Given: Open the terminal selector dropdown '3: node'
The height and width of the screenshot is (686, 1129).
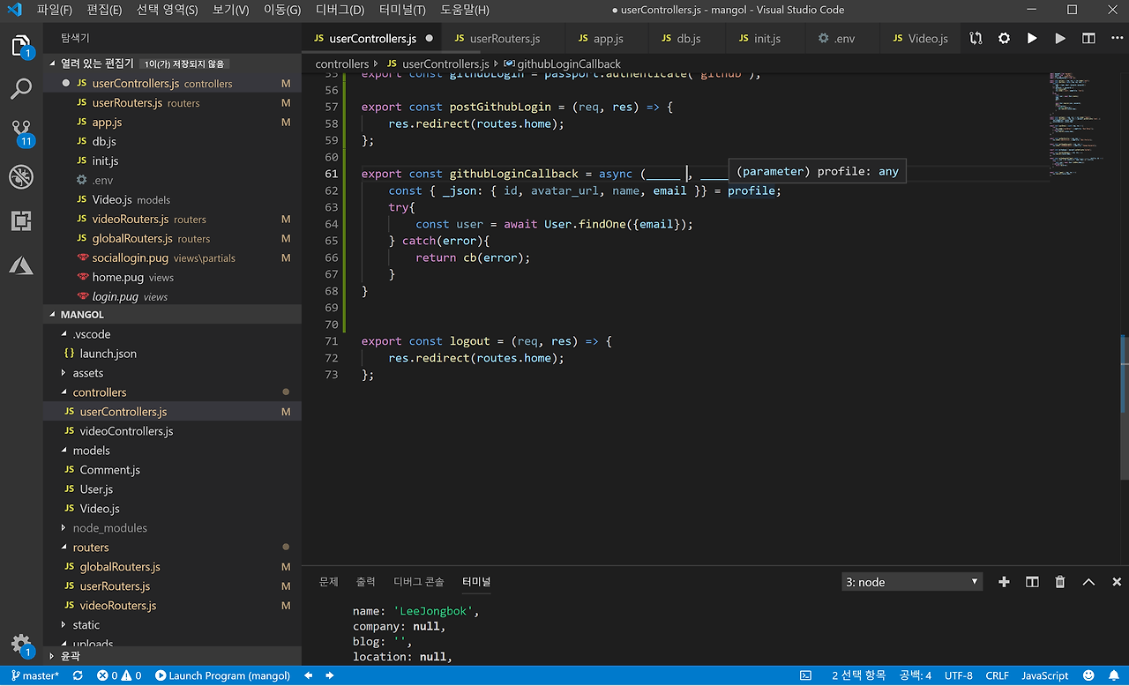Looking at the screenshot, I should [x=912, y=582].
